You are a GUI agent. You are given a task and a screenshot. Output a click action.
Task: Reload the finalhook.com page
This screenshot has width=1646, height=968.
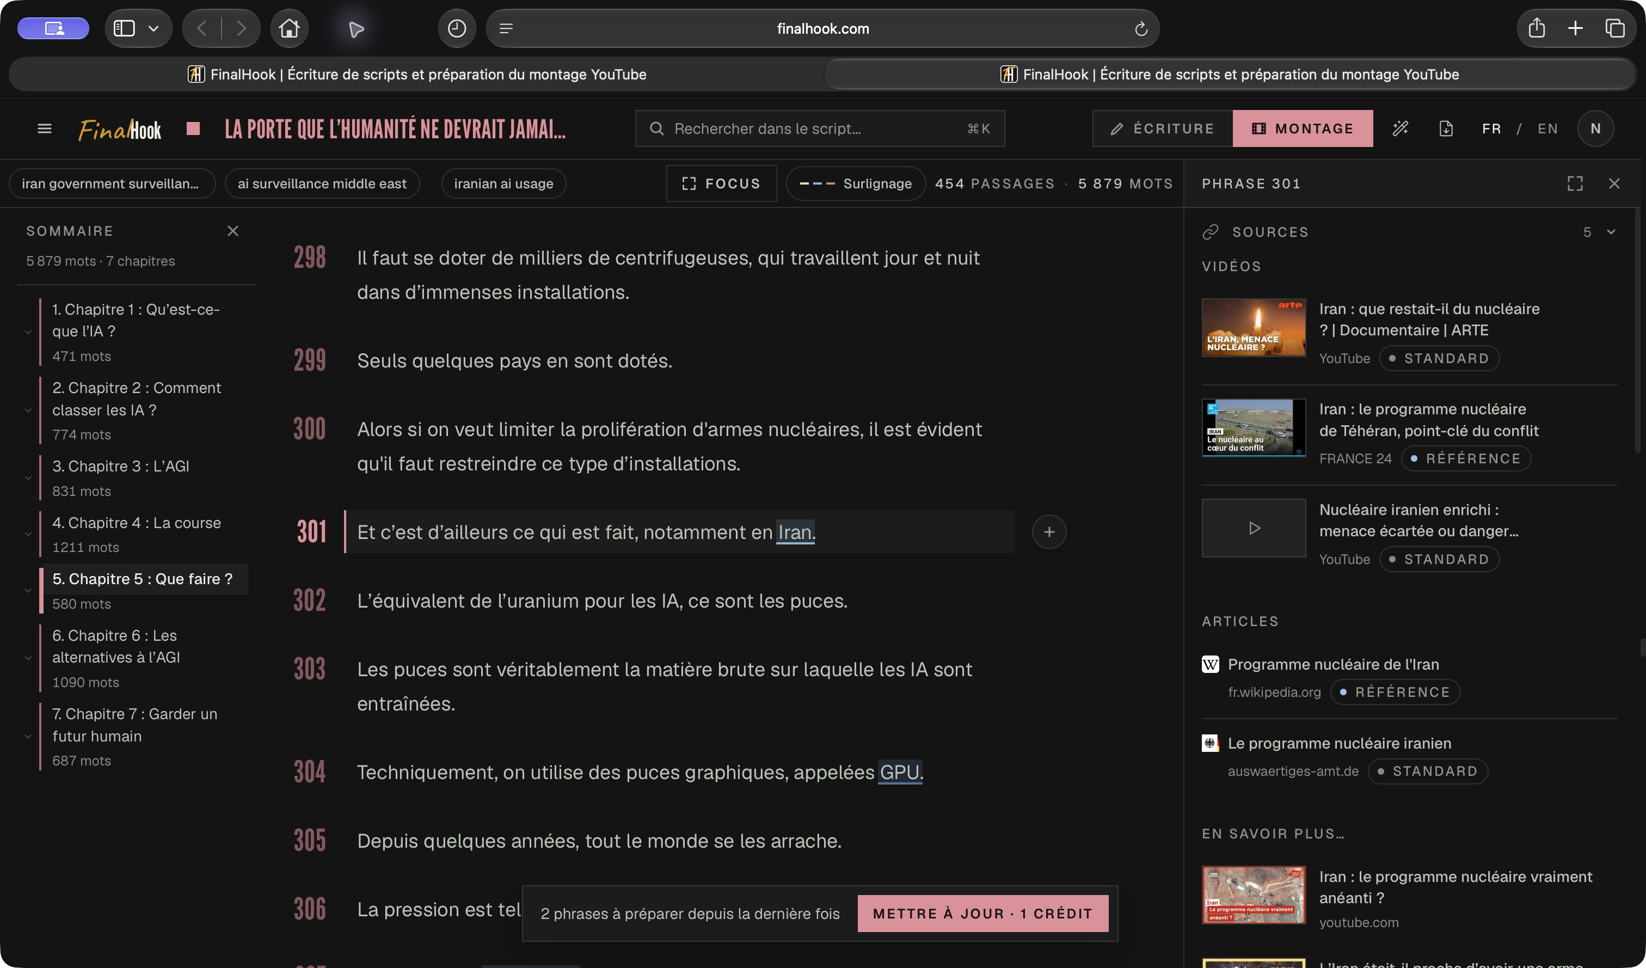(1141, 29)
